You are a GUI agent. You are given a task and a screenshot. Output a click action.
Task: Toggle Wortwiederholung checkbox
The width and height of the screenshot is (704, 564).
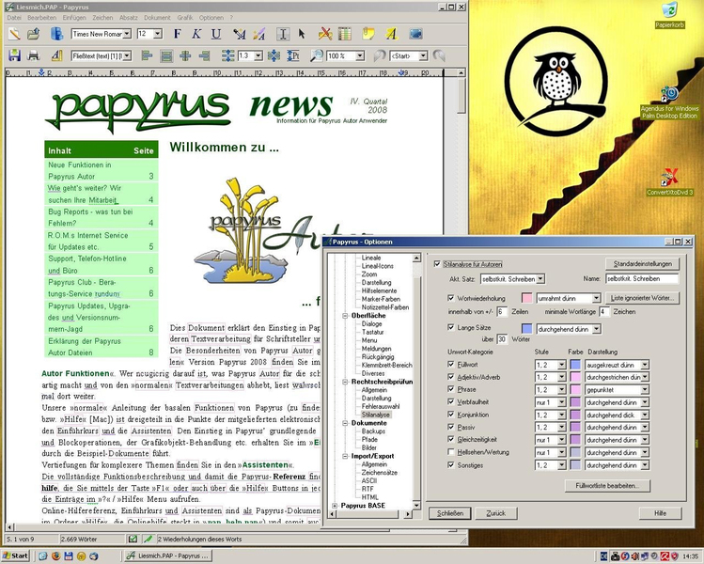pyautogui.click(x=451, y=298)
